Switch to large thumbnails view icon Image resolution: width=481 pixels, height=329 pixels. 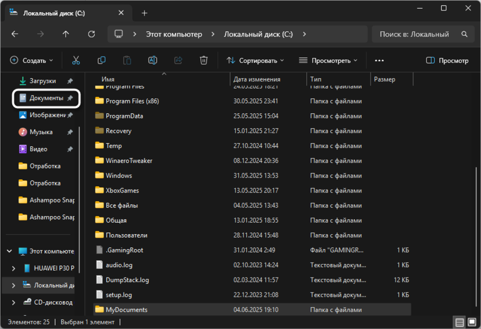471,322
